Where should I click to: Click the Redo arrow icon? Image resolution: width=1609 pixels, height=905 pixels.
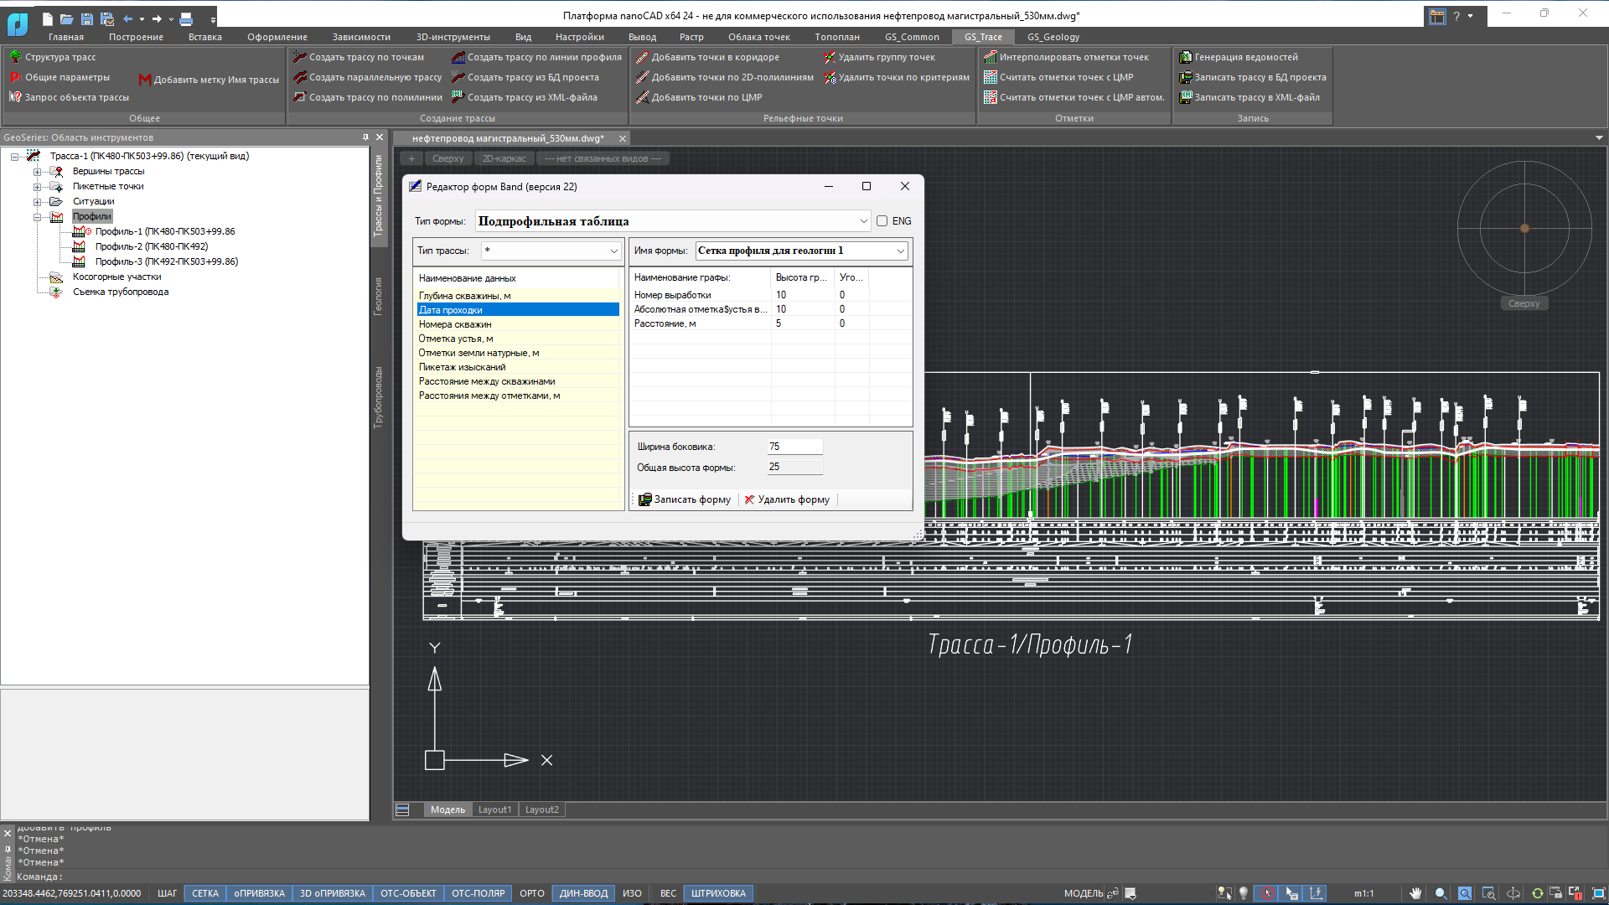pos(157,18)
